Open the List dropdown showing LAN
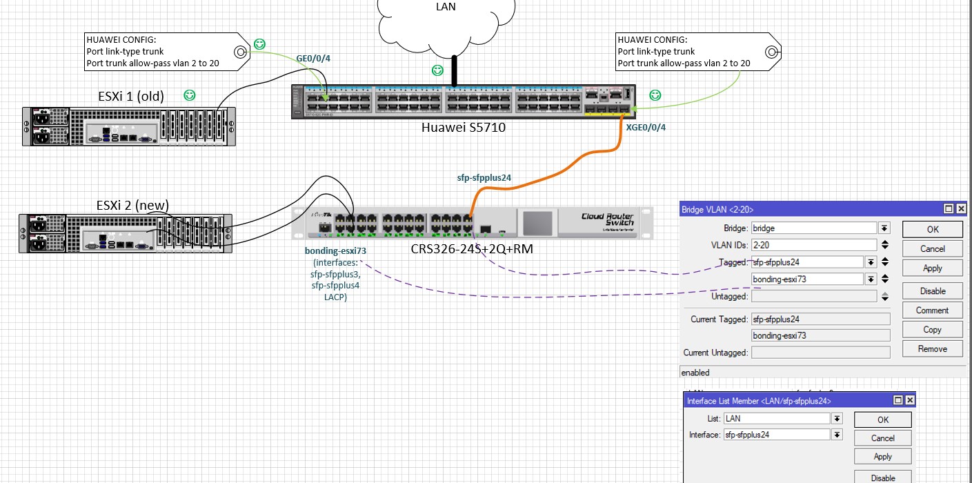 pyautogui.click(x=837, y=419)
